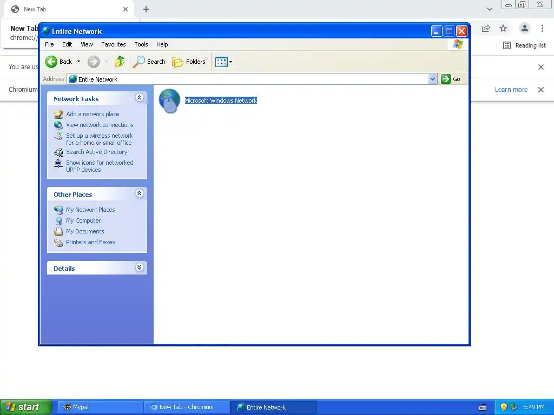Open the Chromium tab search chevron
The image size is (554, 415).
point(489,9)
